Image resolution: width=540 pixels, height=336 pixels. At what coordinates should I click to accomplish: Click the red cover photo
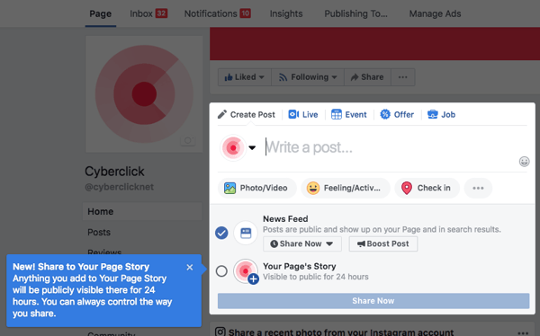coord(374,44)
